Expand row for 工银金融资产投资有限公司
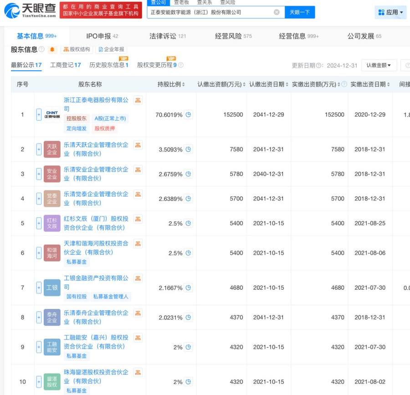This screenshot has width=410, height=395. (39, 288)
